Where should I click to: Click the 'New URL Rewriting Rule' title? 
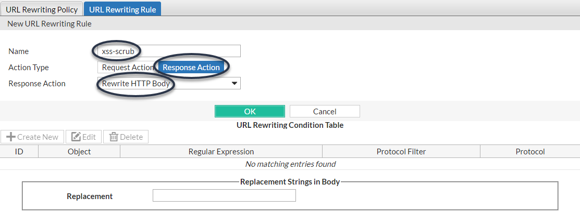[x=50, y=24]
